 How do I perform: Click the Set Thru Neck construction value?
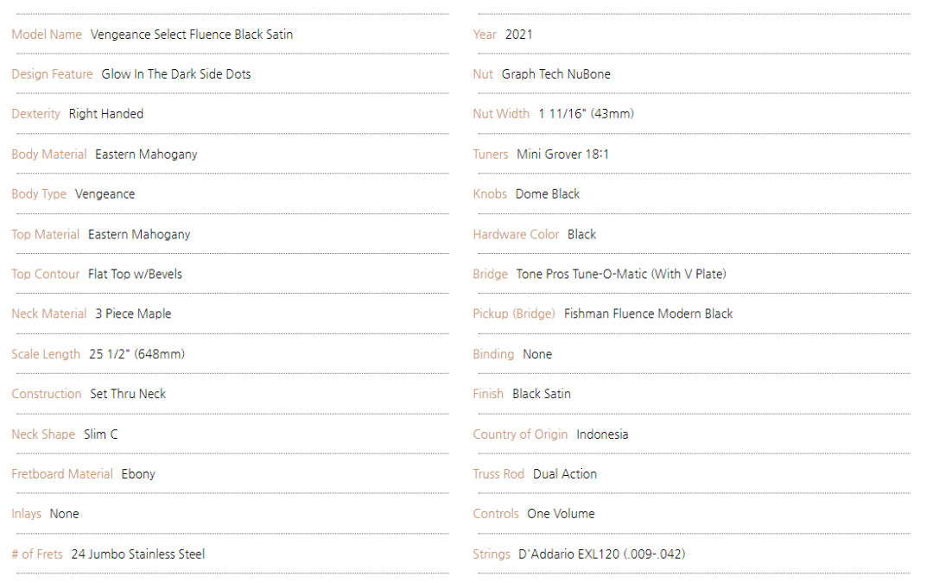click(x=128, y=394)
